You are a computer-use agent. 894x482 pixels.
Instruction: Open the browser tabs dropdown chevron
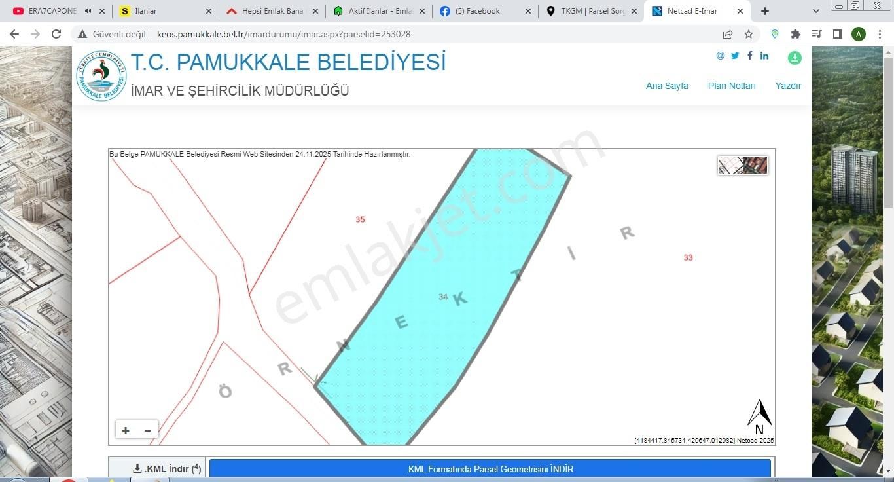tap(815, 10)
